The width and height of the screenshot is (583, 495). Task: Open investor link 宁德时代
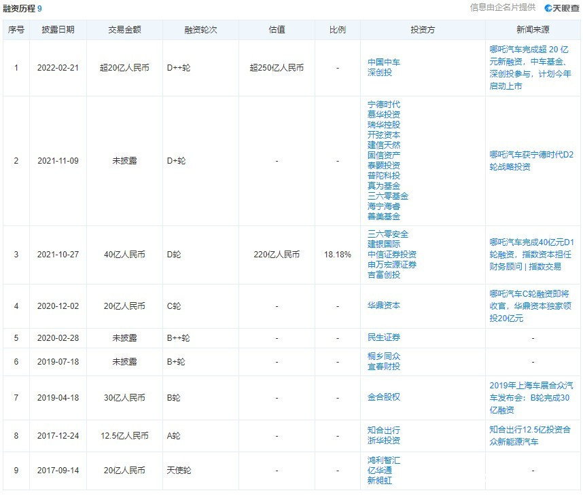pos(384,105)
